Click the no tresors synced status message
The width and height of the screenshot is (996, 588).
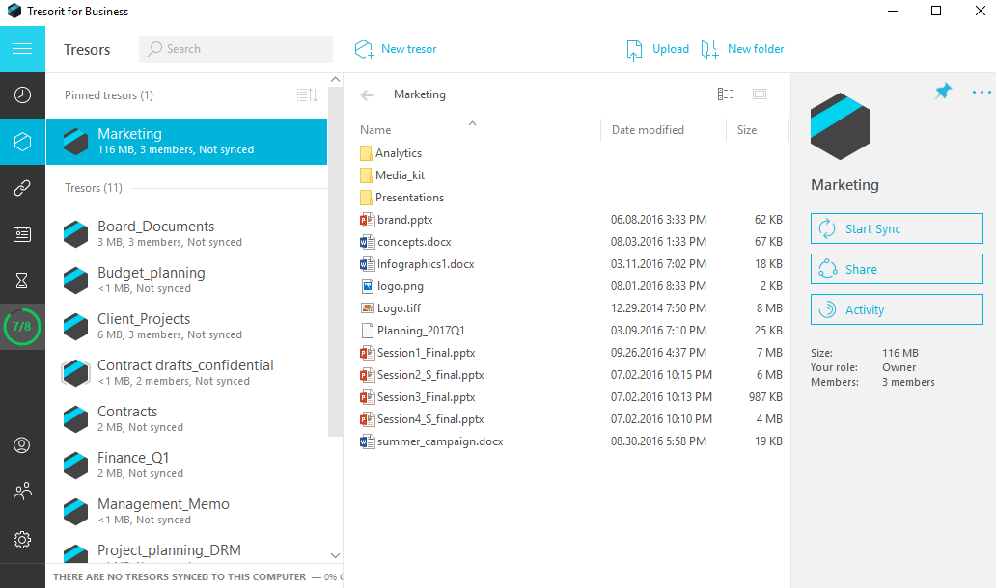coord(180,577)
